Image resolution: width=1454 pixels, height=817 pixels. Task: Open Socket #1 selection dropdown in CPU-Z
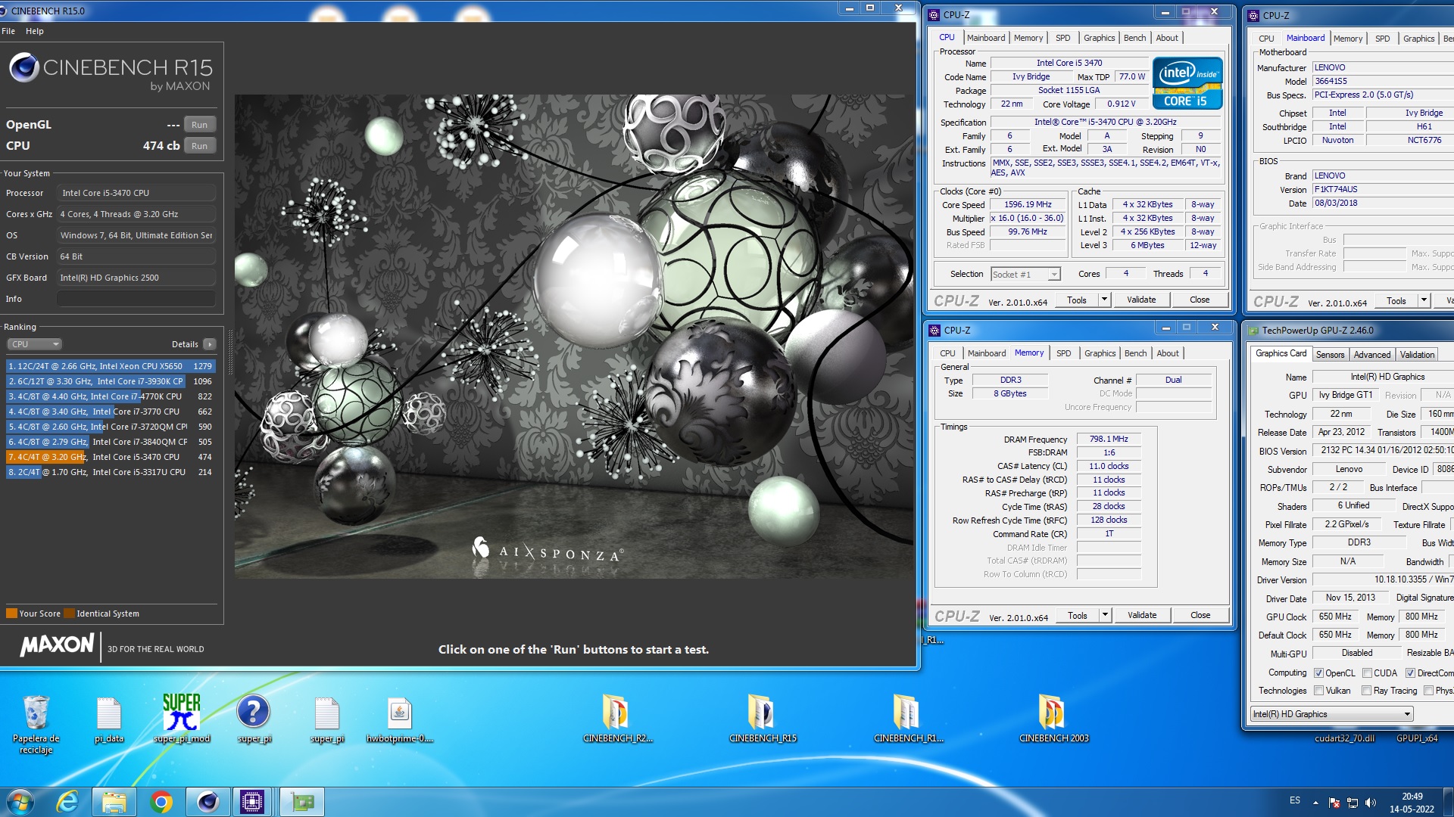(x=1025, y=275)
